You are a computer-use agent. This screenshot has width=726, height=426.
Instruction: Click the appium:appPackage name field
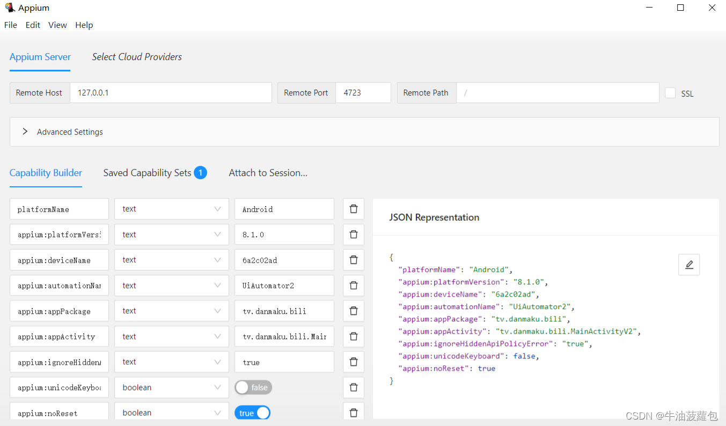pyautogui.click(x=59, y=311)
